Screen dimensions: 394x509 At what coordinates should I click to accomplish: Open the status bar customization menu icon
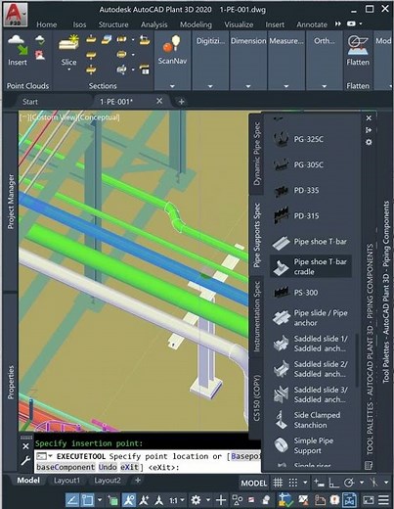click(x=384, y=500)
